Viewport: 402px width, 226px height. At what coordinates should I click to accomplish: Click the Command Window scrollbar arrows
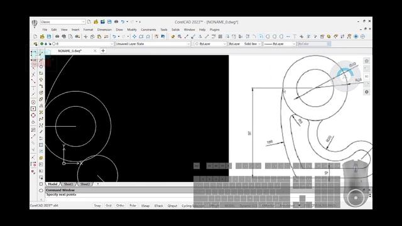[x=370, y=195]
